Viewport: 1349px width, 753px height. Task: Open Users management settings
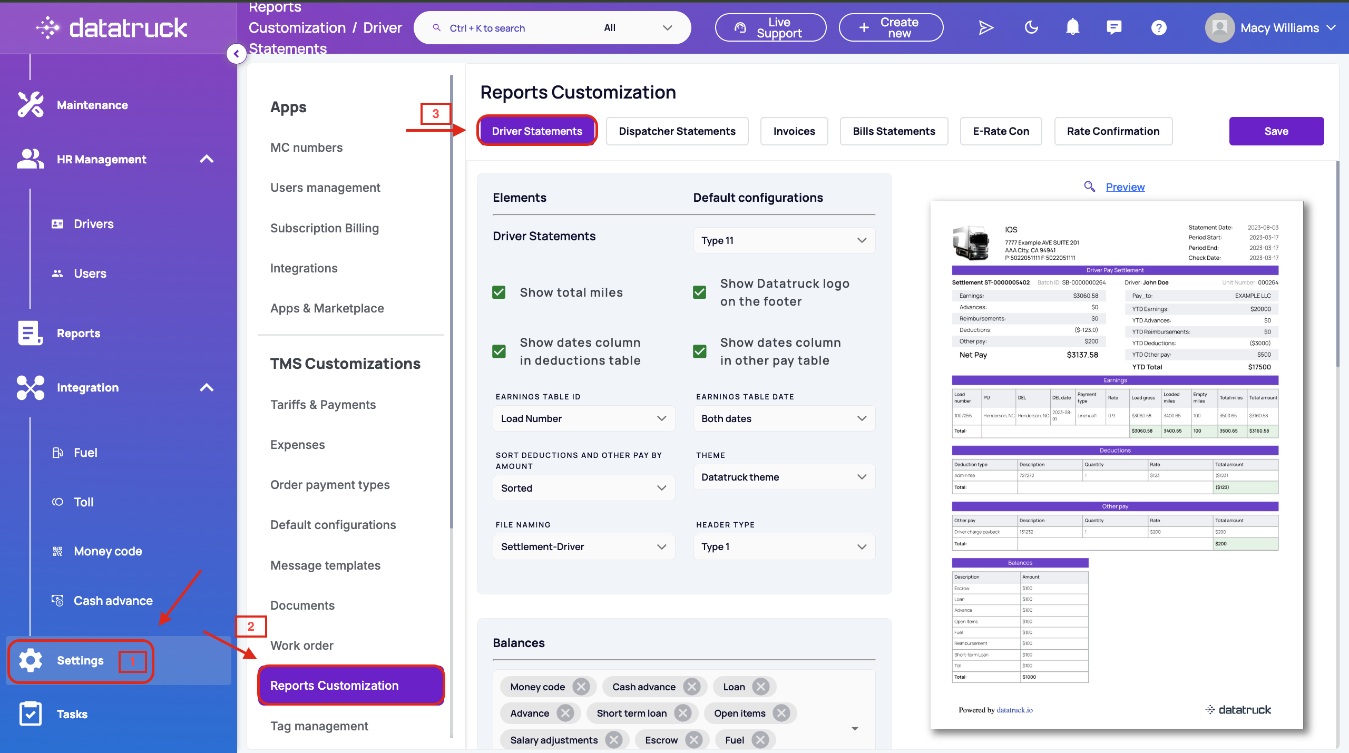click(325, 188)
